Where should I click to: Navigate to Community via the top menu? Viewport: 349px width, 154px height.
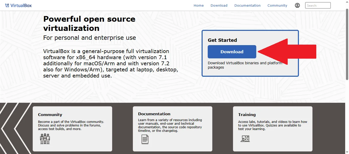coord(277,5)
